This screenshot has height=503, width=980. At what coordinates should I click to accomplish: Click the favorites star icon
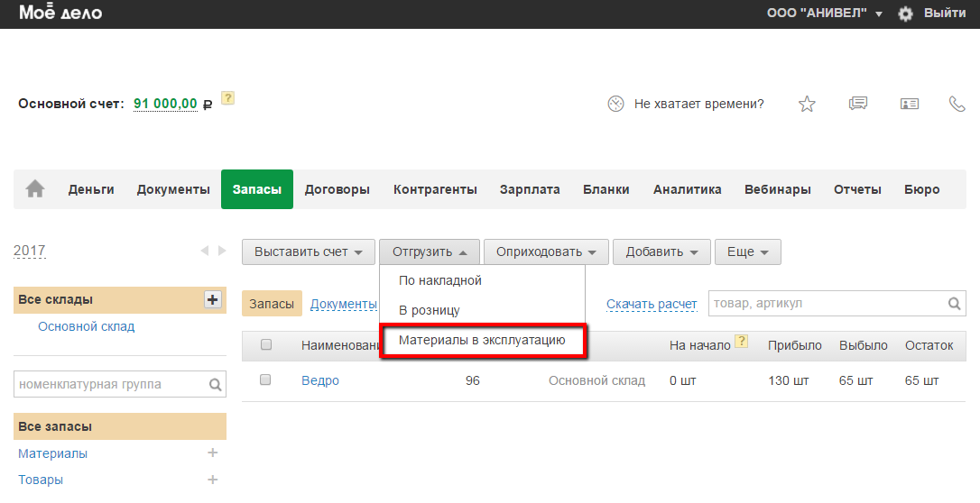pyautogui.click(x=807, y=104)
